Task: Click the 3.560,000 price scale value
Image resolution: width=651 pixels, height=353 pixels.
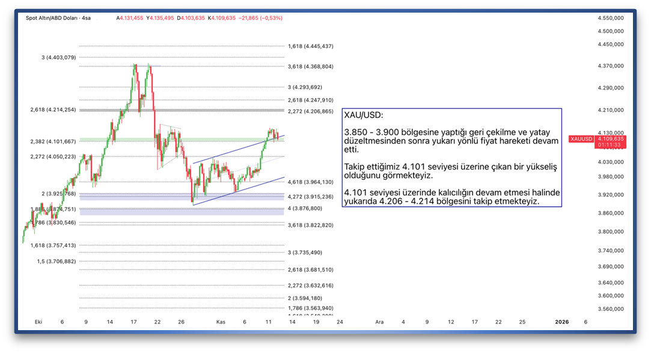Action: 610,309
